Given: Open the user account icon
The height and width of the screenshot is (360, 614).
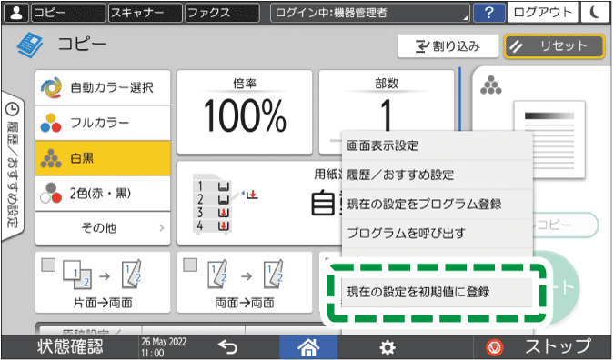Looking at the screenshot, I should 15,13.
